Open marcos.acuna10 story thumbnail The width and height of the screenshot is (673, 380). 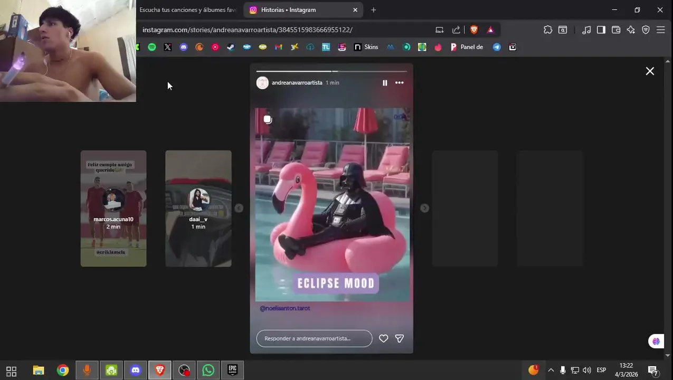pyautogui.click(x=113, y=208)
